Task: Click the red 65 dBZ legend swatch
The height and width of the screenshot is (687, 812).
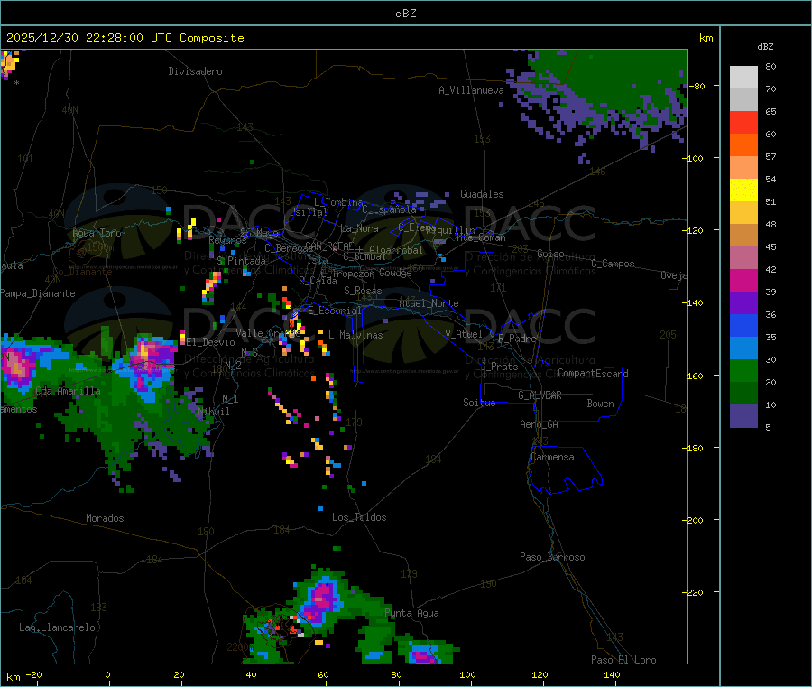Action: coord(743,122)
